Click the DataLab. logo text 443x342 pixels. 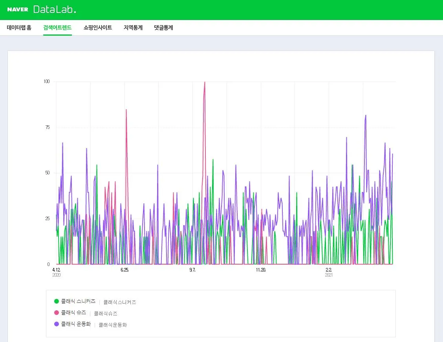click(55, 9)
